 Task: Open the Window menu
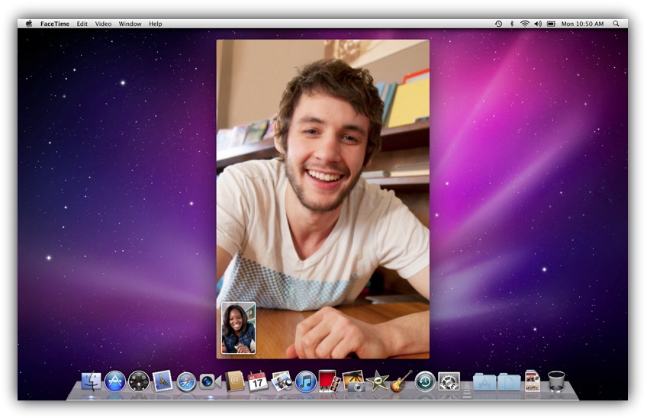pyautogui.click(x=130, y=24)
